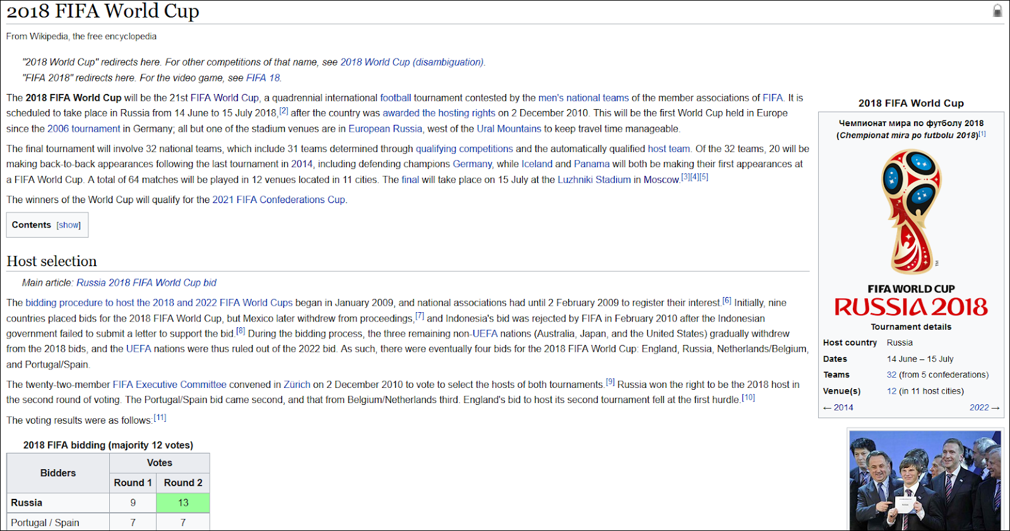The image size is (1010, 531).
Task: Open the qualifying competitions link
Action: (465, 149)
